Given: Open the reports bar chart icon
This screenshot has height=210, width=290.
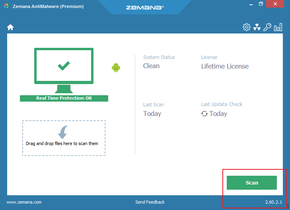Looking at the screenshot, I should pos(278,27).
